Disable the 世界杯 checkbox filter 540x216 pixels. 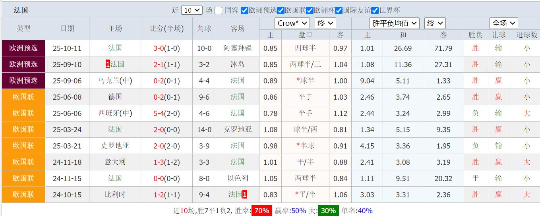point(375,11)
